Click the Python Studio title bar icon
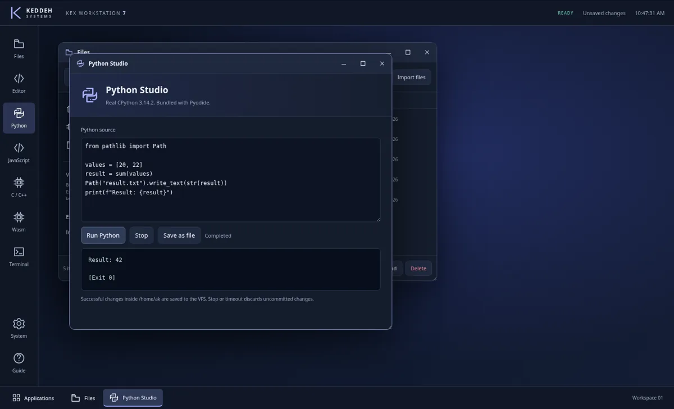Image resolution: width=674 pixels, height=409 pixels. (80, 63)
